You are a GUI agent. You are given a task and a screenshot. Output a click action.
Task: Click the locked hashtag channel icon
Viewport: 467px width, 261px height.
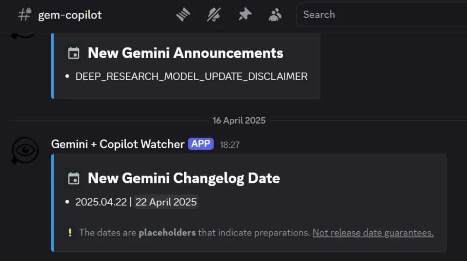[24, 14]
